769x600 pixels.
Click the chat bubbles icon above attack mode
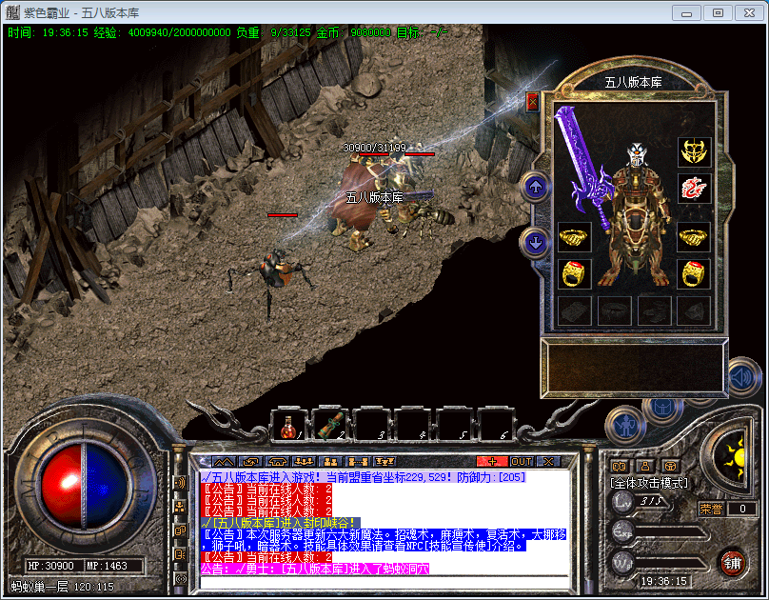[x=619, y=466]
